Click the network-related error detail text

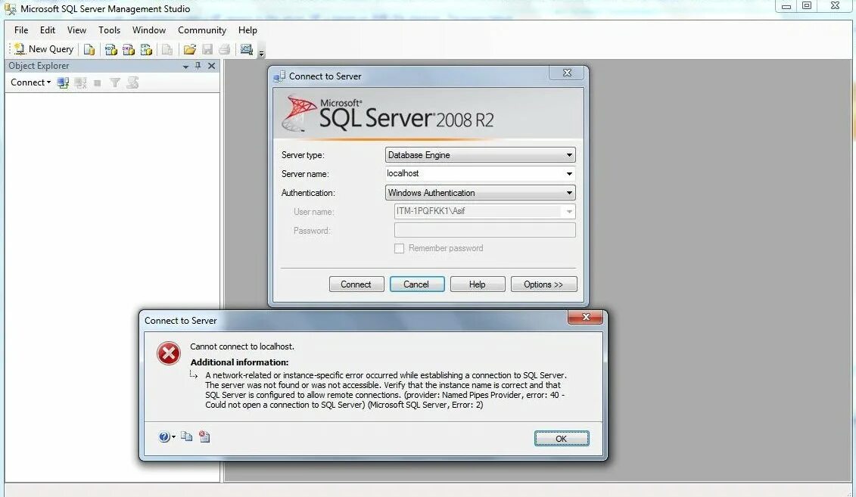click(386, 390)
